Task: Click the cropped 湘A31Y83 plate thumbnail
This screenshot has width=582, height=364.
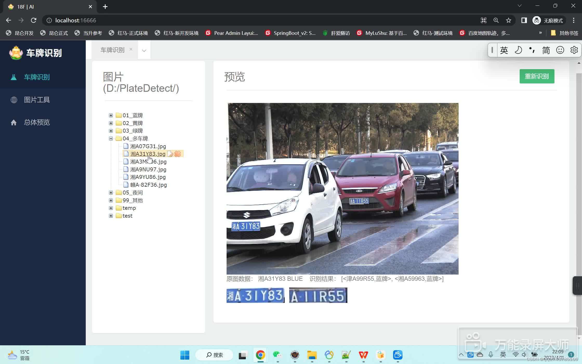Action: point(255,295)
